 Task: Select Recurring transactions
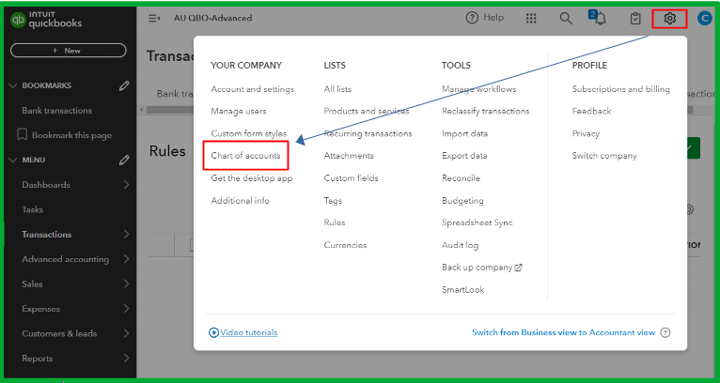click(368, 133)
